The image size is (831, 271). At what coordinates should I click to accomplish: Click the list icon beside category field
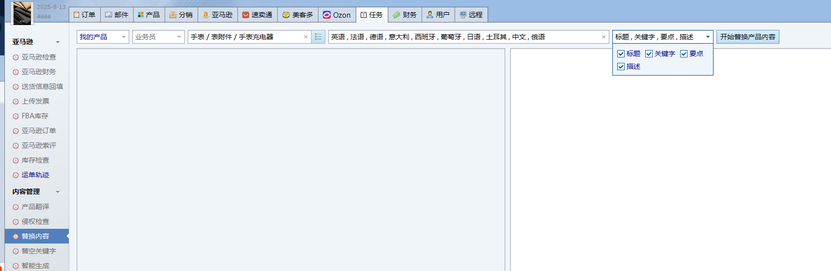pyautogui.click(x=318, y=37)
